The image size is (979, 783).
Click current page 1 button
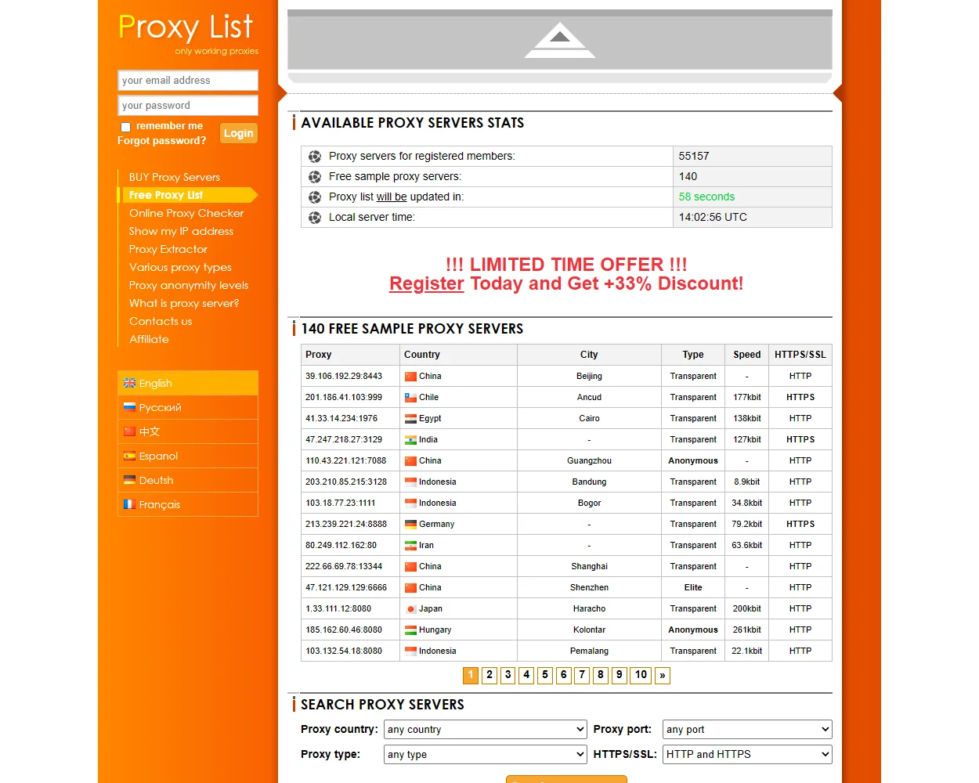(471, 675)
